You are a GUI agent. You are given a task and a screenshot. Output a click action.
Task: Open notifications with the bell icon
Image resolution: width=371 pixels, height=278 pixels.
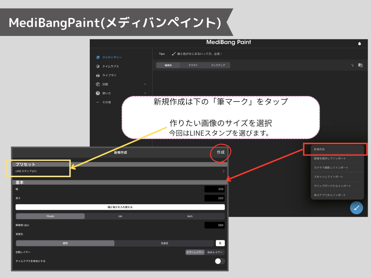tap(359, 44)
